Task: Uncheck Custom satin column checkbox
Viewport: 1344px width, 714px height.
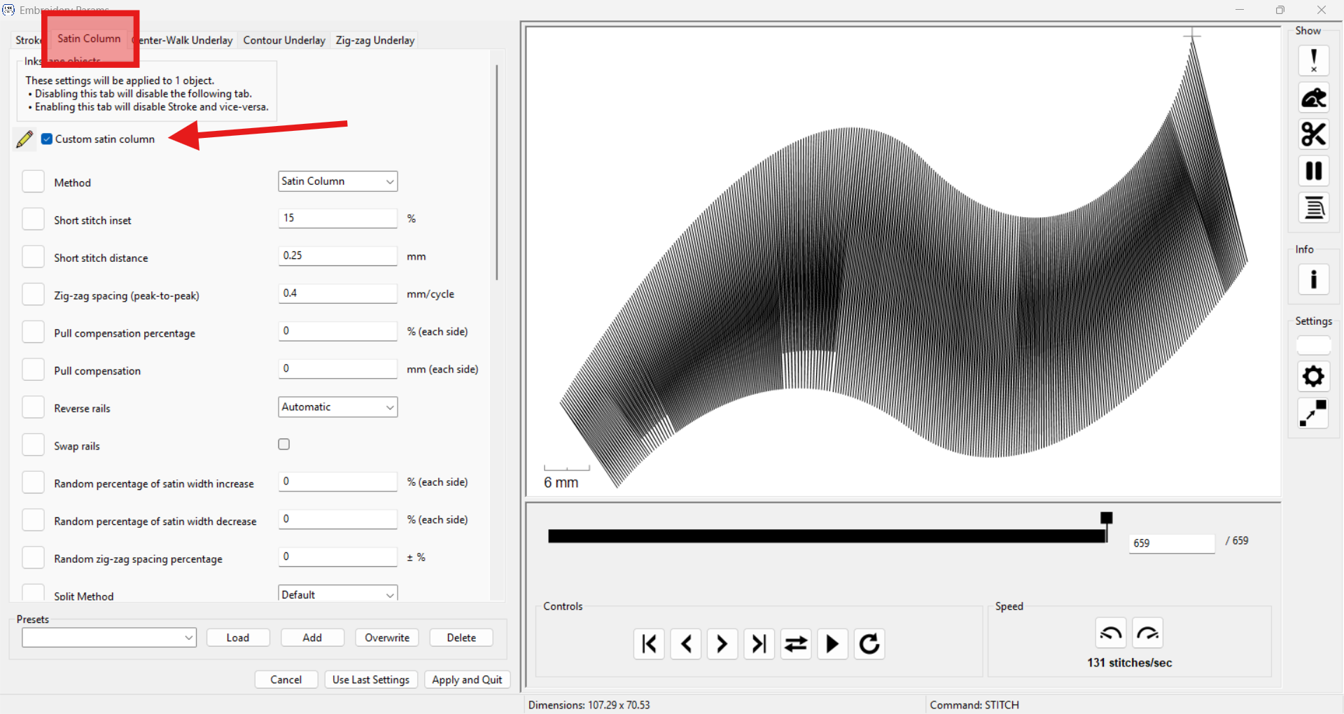Action: tap(47, 139)
